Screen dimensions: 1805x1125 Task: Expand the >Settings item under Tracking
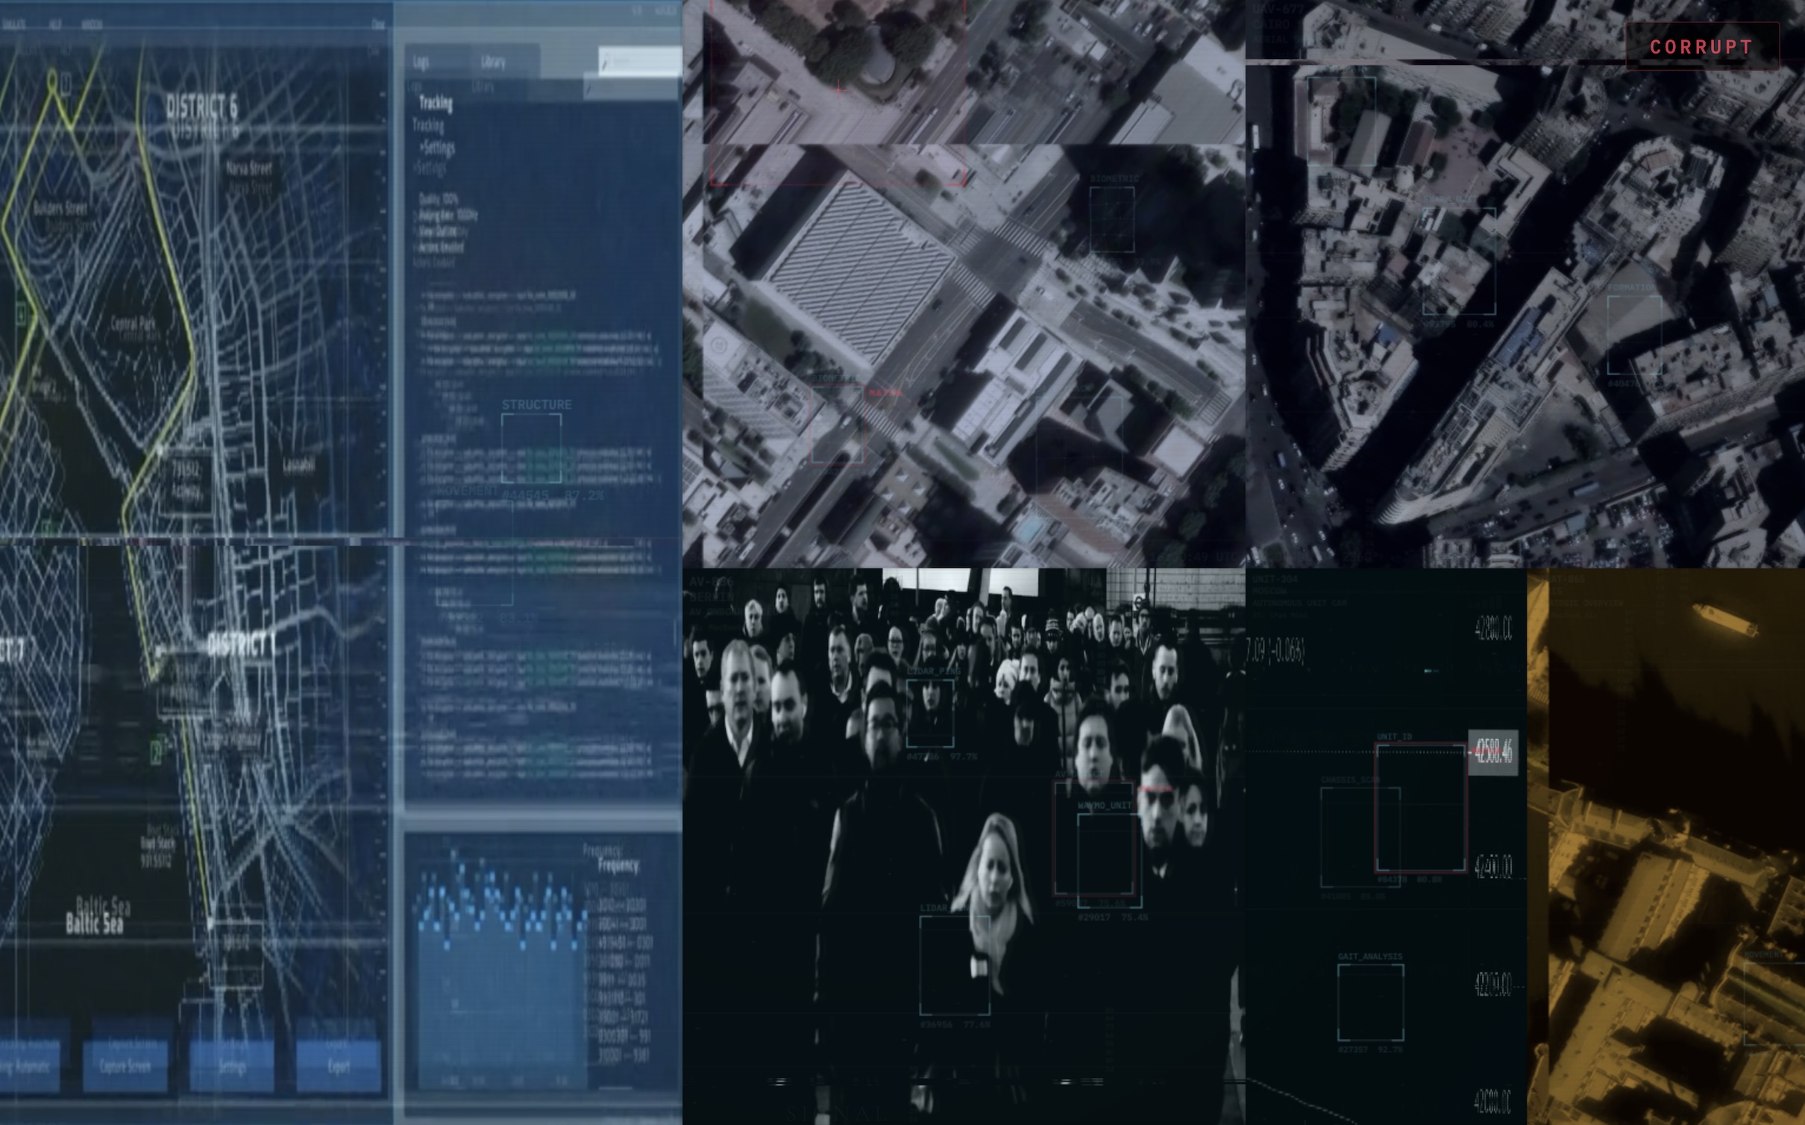438,148
